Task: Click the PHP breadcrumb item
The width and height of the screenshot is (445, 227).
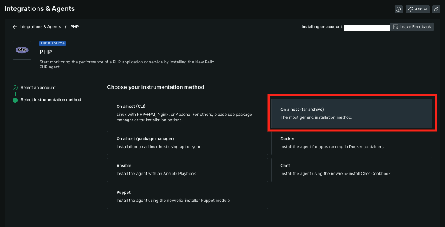Action: point(74,27)
